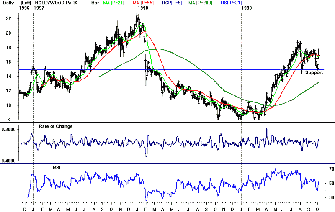Click the RSI axis value 70
This screenshot has height=212, width=335.
click(x=332, y=169)
